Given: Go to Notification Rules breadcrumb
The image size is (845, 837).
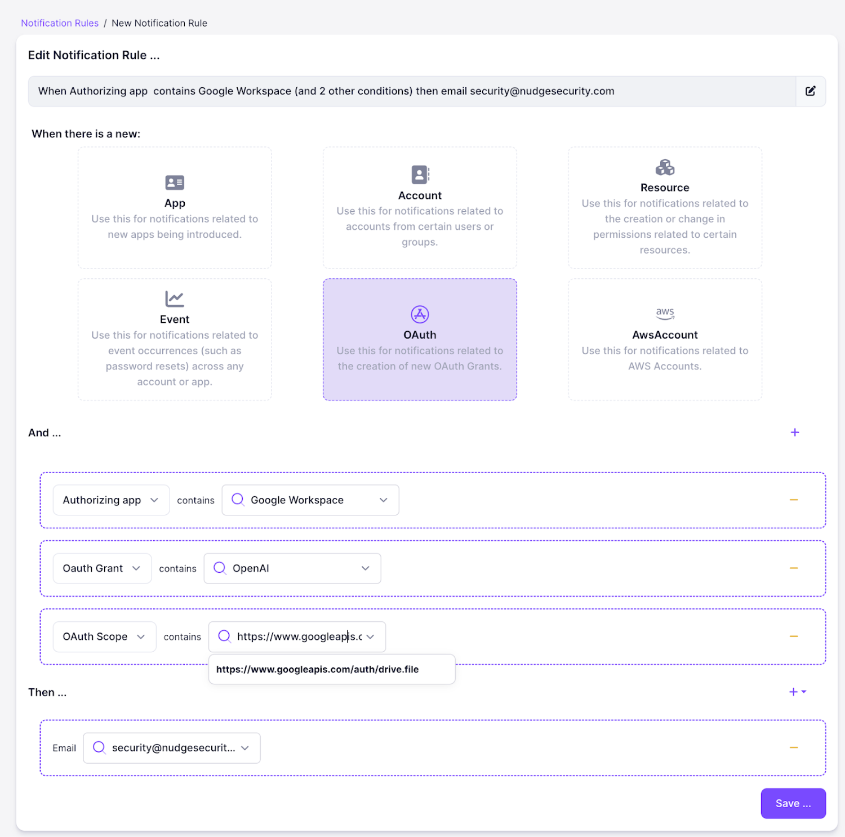Looking at the screenshot, I should point(60,23).
